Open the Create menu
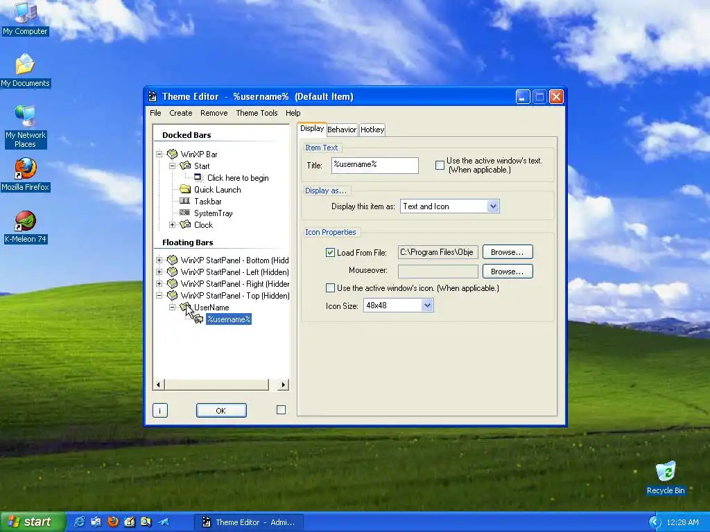The height and width of the screenshot is (532, 710). (x=181, y=113)
